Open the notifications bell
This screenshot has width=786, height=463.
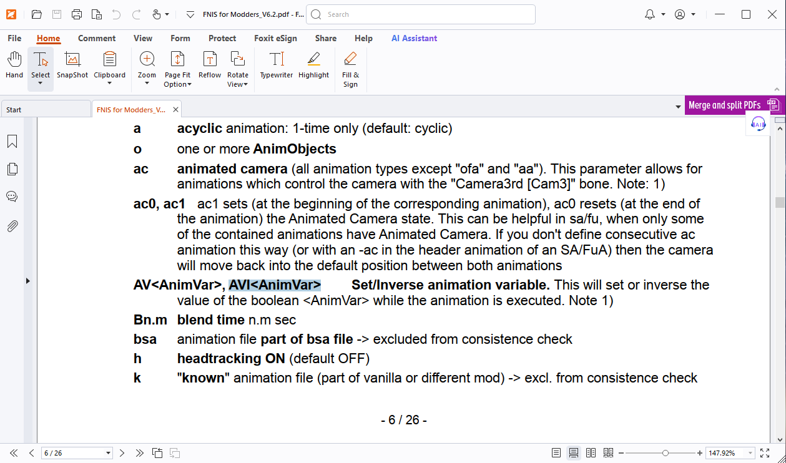650,14
